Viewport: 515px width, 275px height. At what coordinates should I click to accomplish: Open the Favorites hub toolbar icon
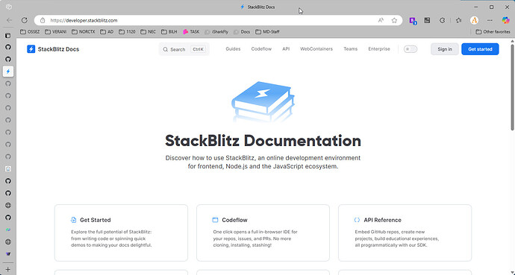[458, 20]
